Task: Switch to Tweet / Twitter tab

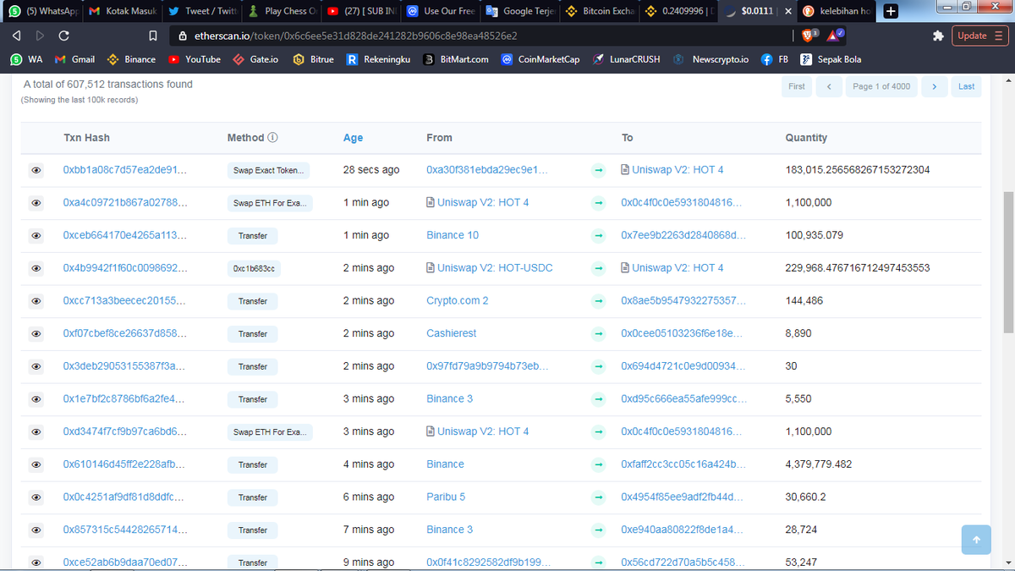Action: pos(200,12)
